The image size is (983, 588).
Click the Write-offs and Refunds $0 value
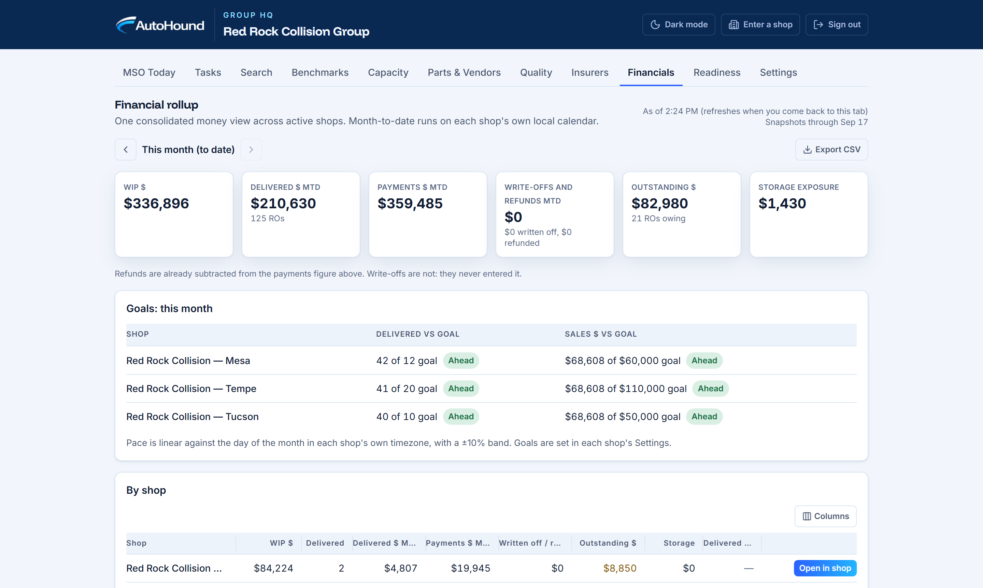pyautogui.click(x=513, y=217)
